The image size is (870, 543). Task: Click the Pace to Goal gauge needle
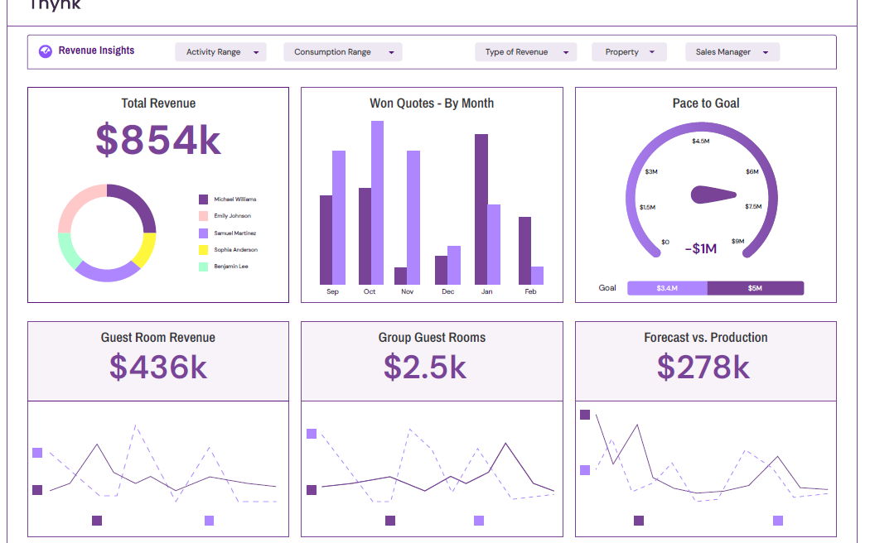(713, 195)
